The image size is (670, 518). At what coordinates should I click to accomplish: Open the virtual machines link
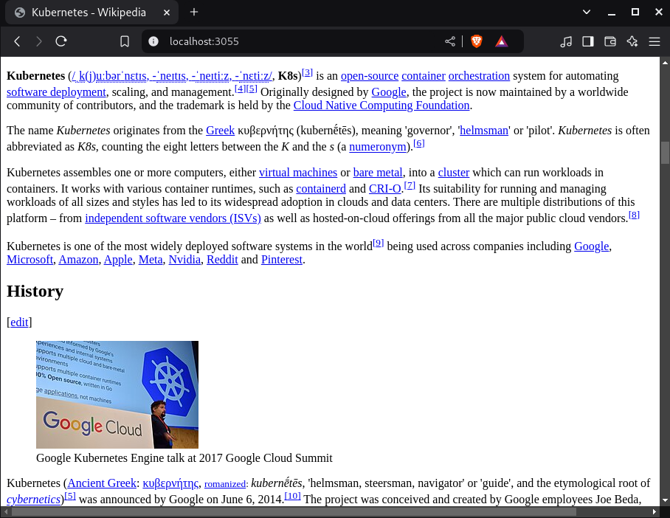click(x=298, y=173)
